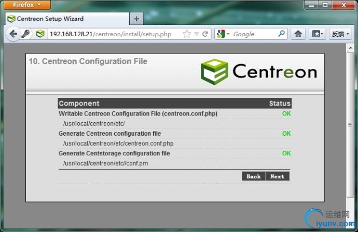Click the Back wizard button
358x232 pixels.
tap(254, 177)
